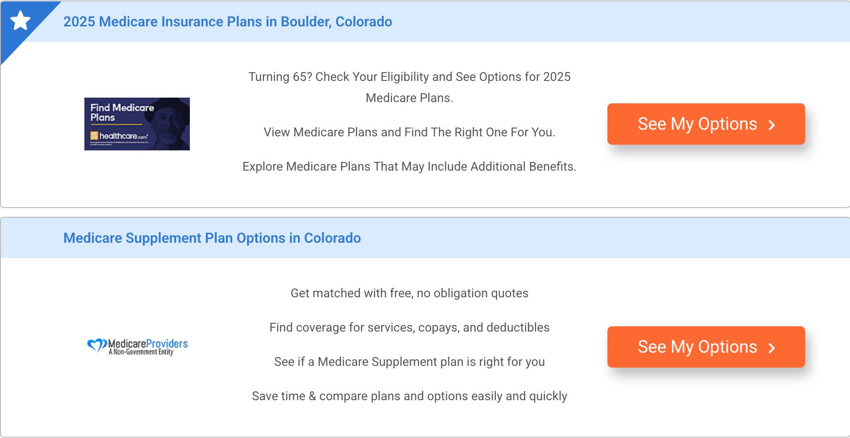The height and width of the screenshot is (438, 850).
Task: Click the MedicareProviders logo
Action: coord(137,347)
